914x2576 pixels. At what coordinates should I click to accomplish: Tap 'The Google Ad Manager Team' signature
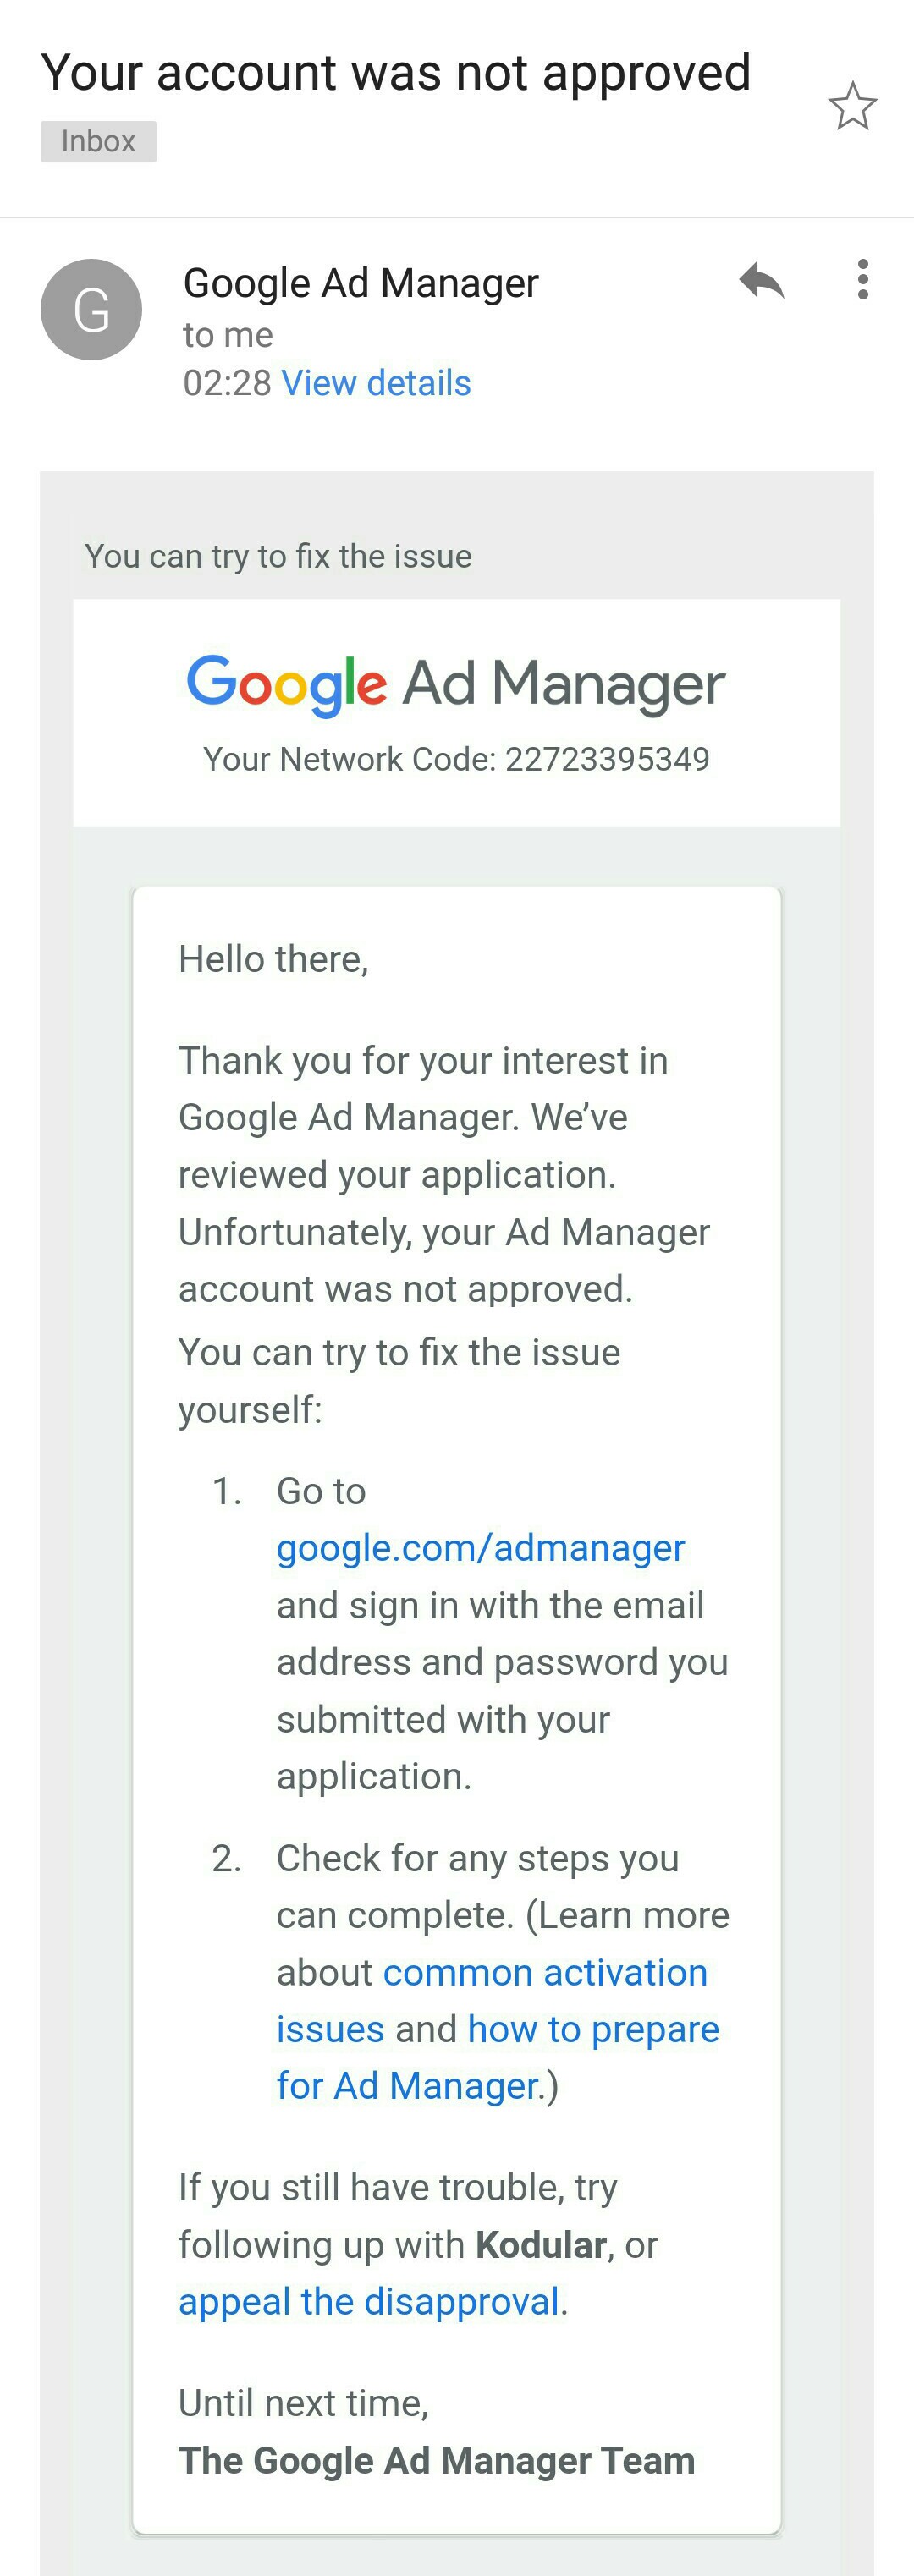click(437, 2461)
